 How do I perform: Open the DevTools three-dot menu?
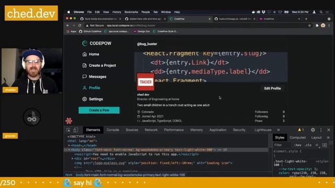[321, 130]
